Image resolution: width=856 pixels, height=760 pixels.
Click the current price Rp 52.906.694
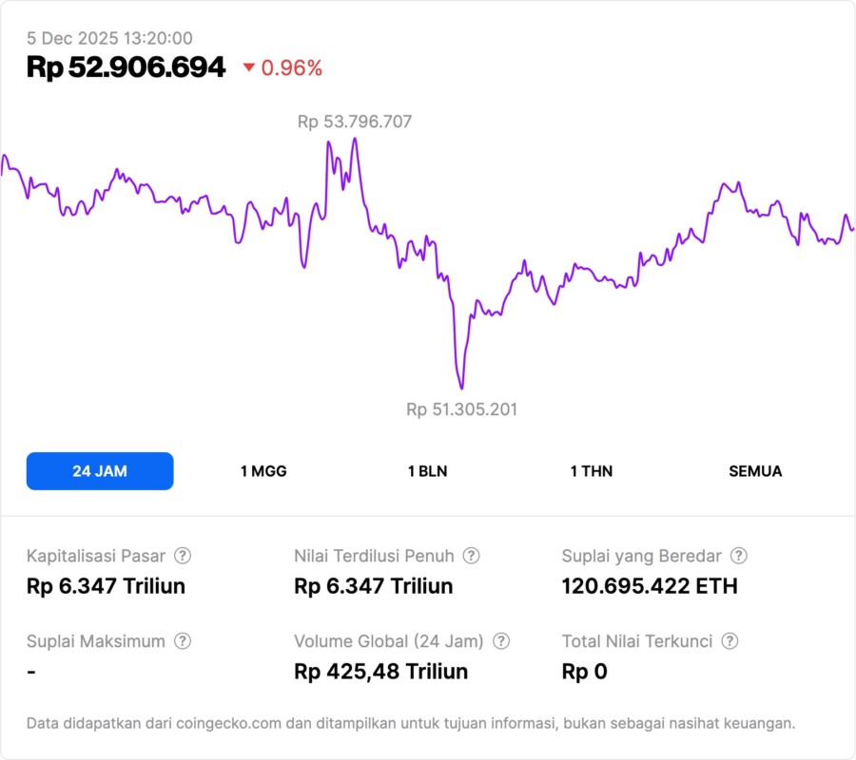(x=126, y=67)
